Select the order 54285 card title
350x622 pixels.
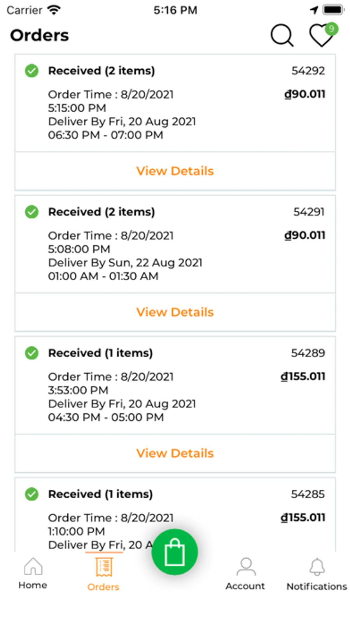pyautogui.click(x=100, y=494)
